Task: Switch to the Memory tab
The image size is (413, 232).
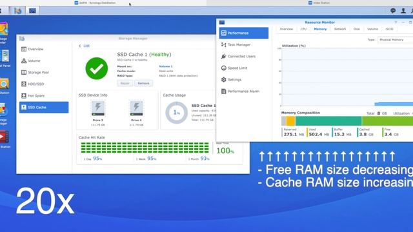Action: [x=320, y=29]
